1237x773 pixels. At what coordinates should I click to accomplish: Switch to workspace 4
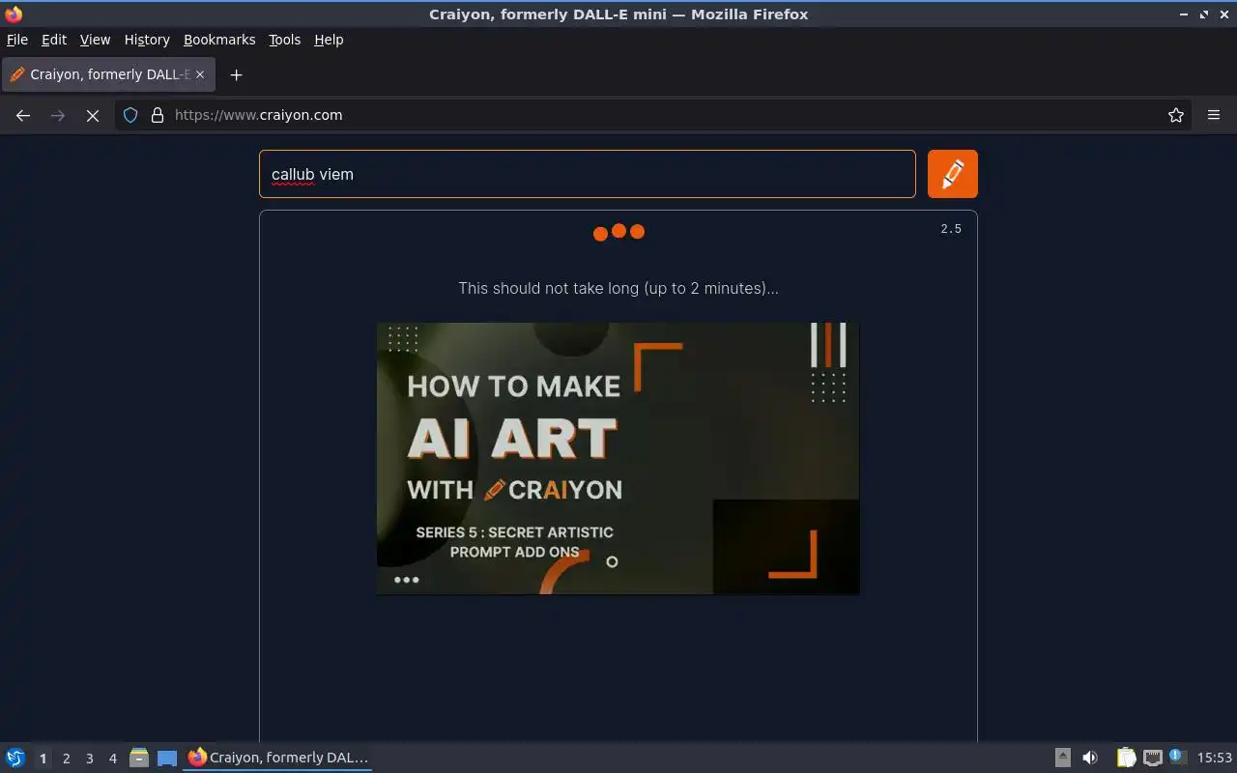(112, 759)
